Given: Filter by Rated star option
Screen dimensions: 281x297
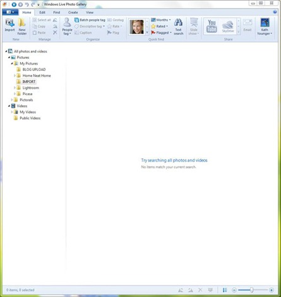Looking at the screenshot, I should pyautogui.click(x=160, y=27).
